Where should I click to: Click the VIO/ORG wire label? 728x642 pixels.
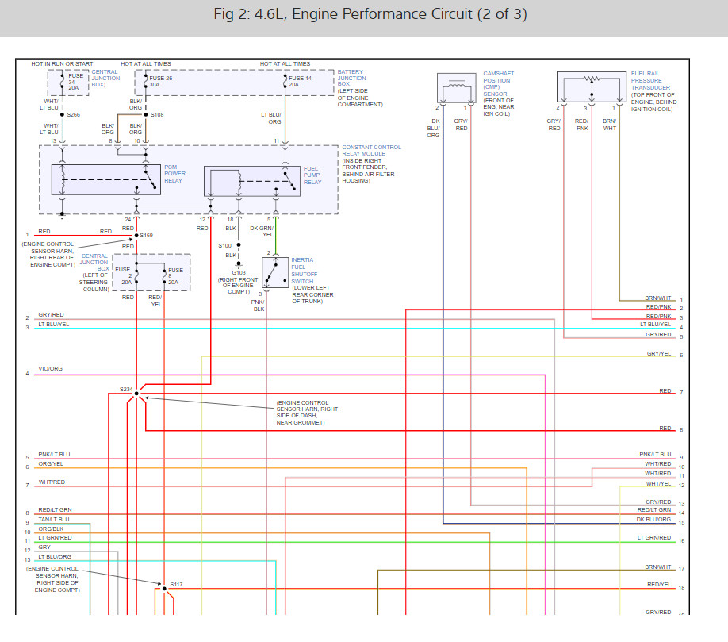[x=50, y=369]
